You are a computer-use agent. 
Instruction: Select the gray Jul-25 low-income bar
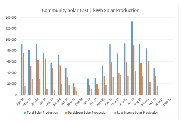pyautogui.click(x=136, y=83)
